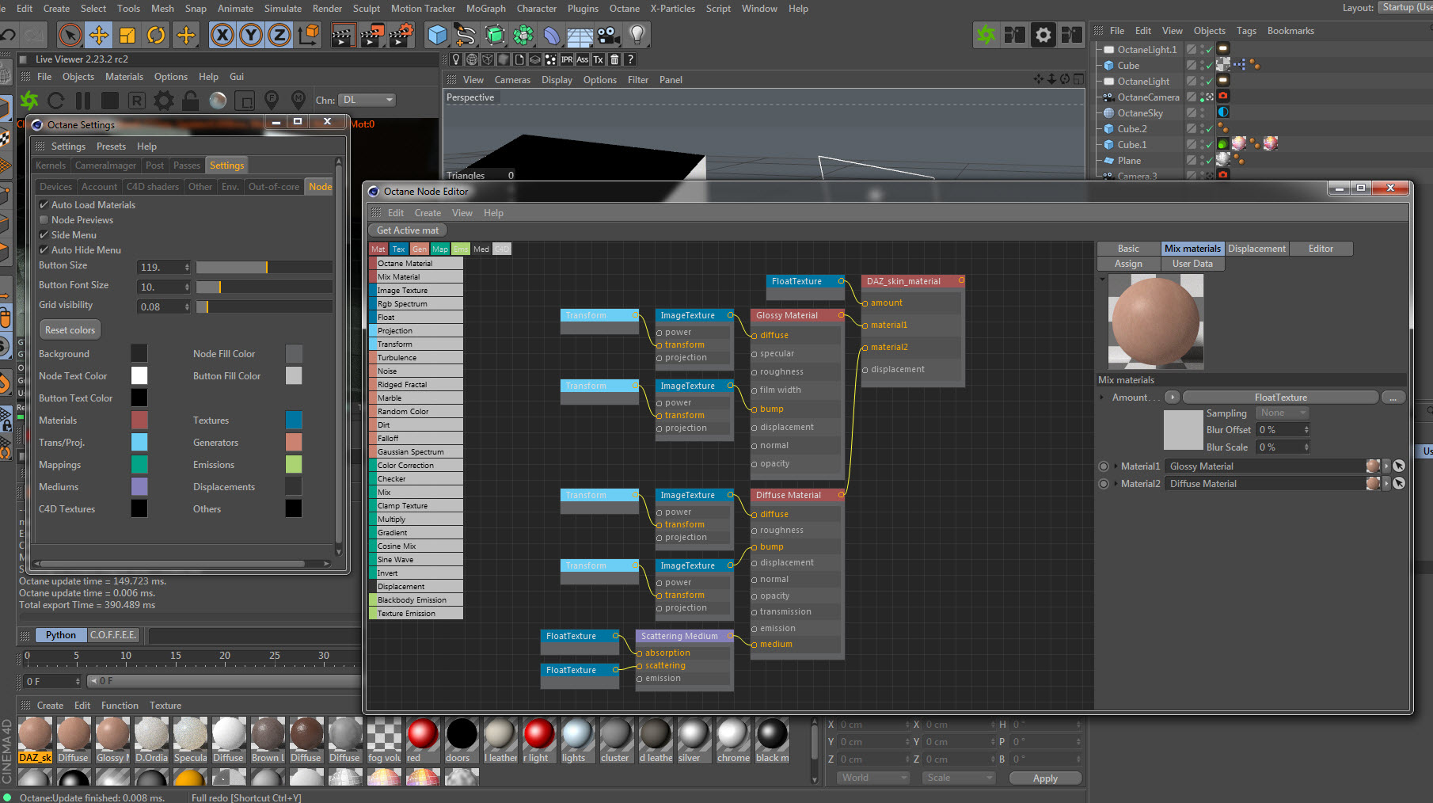Select the Material2 radio button

[1104, 484]
